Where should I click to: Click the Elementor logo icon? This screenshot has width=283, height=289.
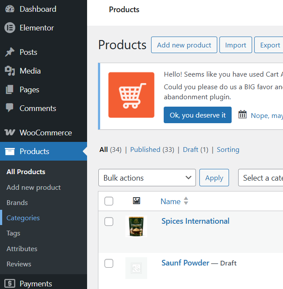(x=10, y=28)
